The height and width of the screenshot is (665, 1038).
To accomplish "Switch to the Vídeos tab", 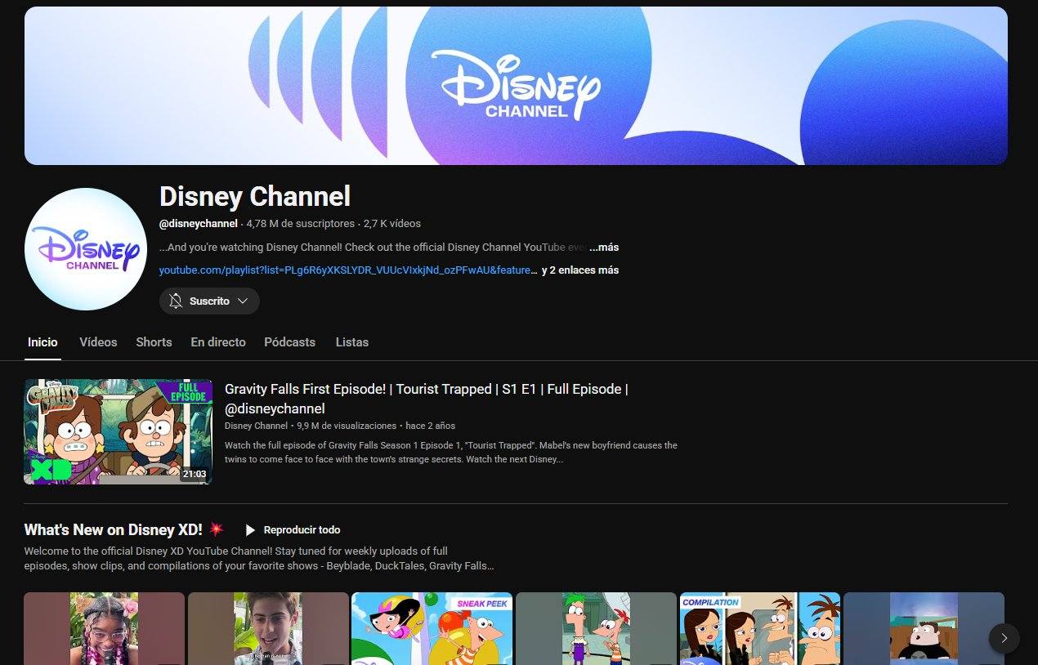I will tap(98, 342).
